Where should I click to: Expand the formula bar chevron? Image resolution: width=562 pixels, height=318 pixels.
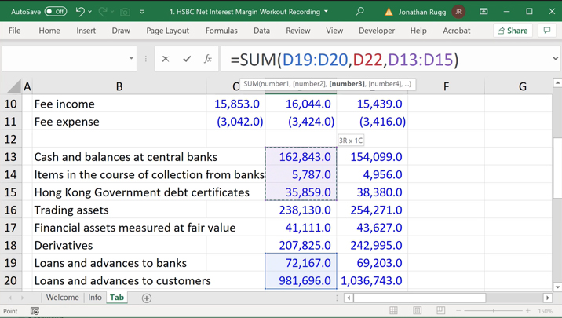pos(555,59)
